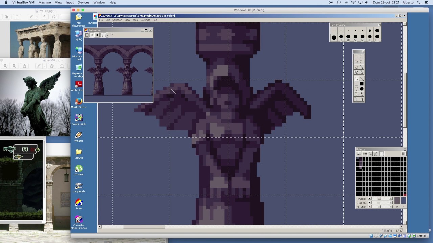Click the canvas horizontal scrollbar thumb
This screenshot has width=433, height=243.
tap(144, 227)
